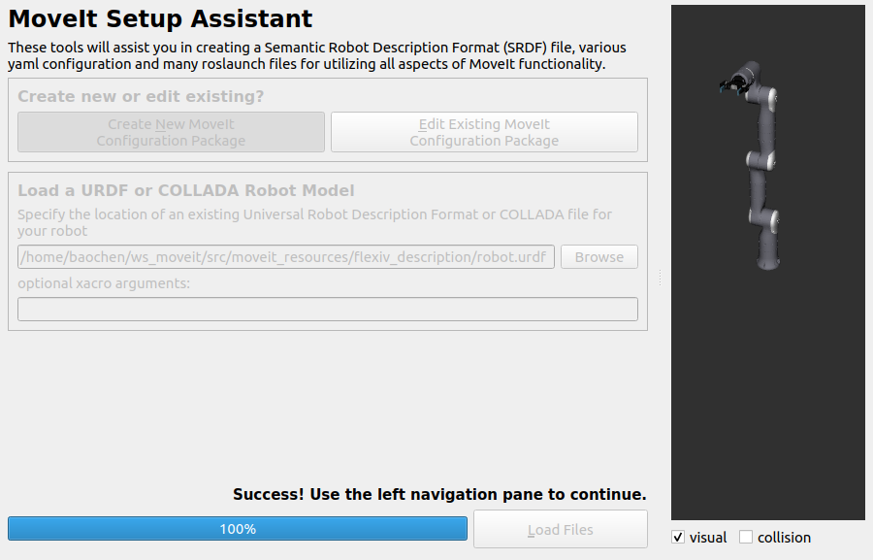Grab the splitter handle beside the 3D view

tap(660, 278)
